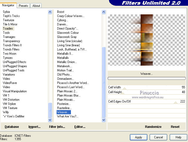Image resolution: width=188 pixels, height=142 pixels.
Task: Choose Picasso's Last Word... filter
Action: pos(71,87)
